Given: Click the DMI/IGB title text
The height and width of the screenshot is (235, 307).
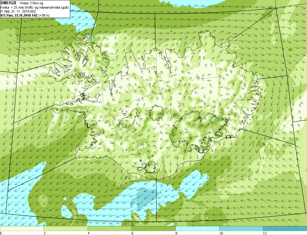Looking at the screenshot, I should (x=8, y=3).
